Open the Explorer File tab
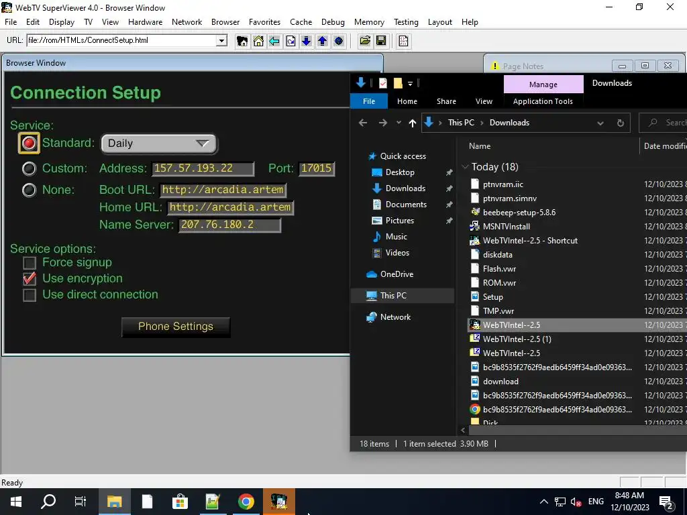687x515 pixels. tap(369, 101)
